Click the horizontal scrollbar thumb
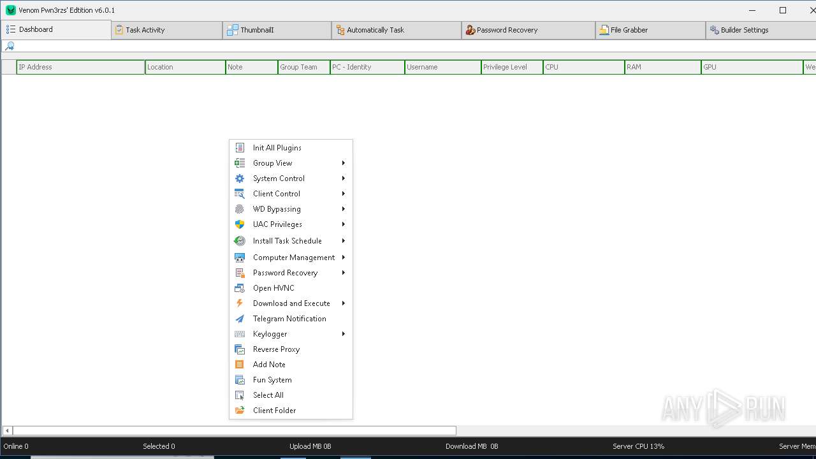Screen dimensions: 816x459 pos(234,431)
